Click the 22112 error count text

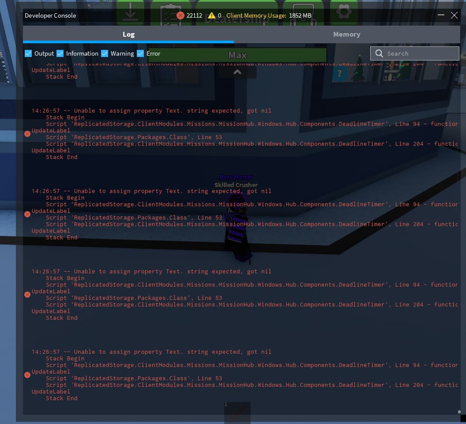194,15
